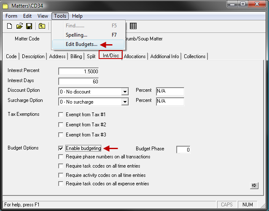
Task: Switch to the Billing tab
Action: click(76, 56)
